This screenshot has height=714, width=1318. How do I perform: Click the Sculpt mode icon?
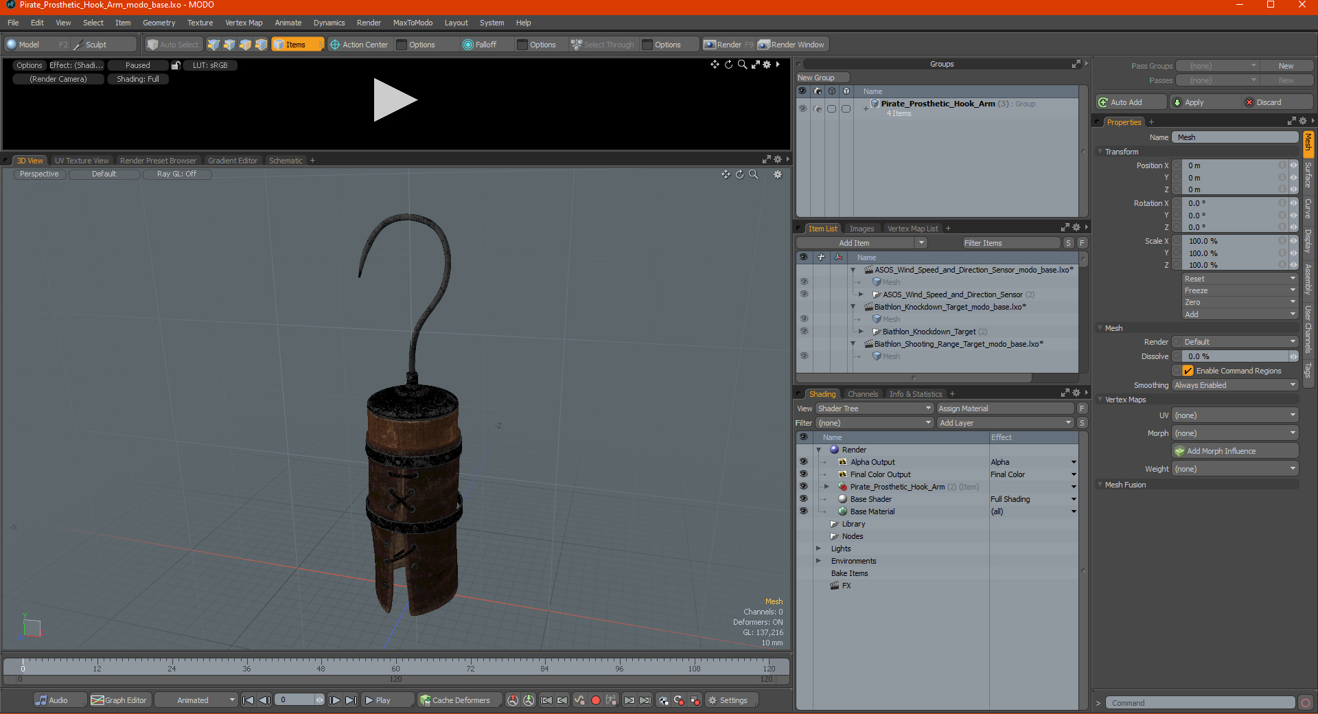78,45
